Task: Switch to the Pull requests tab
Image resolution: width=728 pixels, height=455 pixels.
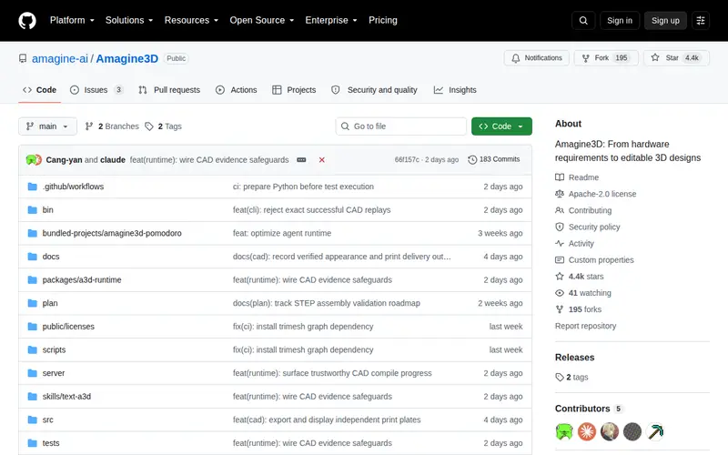Action: 169,90
